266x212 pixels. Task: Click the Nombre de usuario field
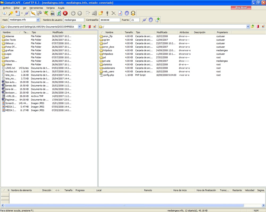[x=74, y=20]
